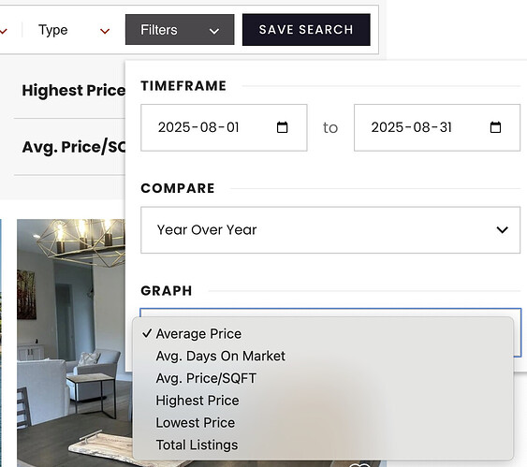Open the end date calendar picker icon

pyautogui.click(x=495, y=127)
